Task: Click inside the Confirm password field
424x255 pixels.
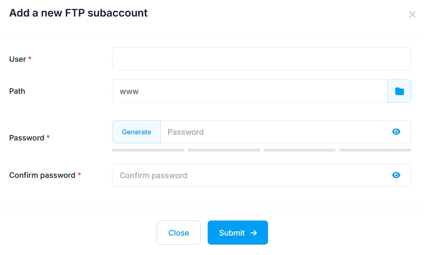Action: tap(252, 175)
